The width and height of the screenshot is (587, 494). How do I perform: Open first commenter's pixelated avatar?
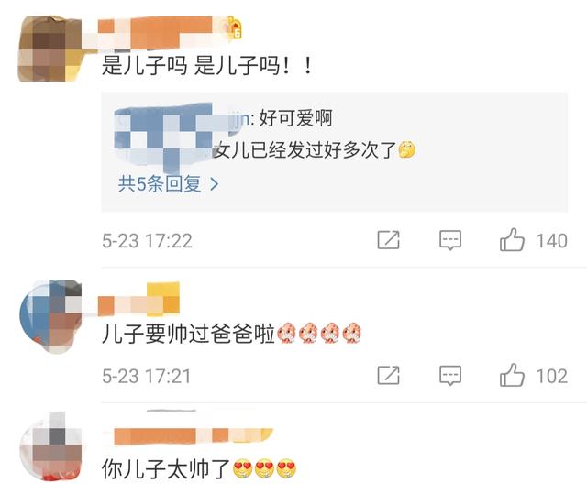click(50, 49)
